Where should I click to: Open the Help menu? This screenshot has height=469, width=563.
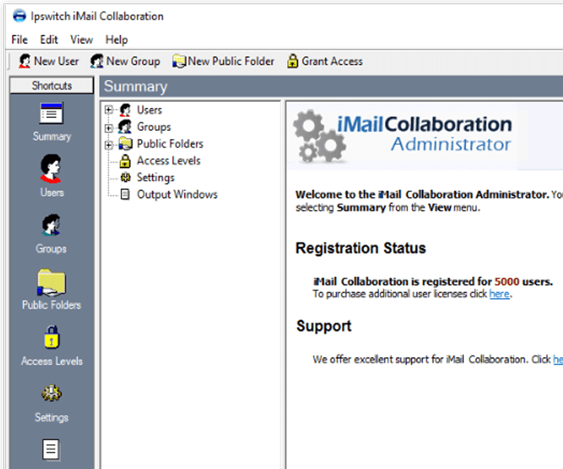116,40
